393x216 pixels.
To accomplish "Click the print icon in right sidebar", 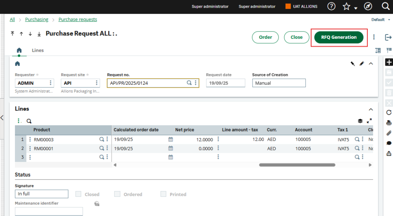I will click(x=389, y=123).
